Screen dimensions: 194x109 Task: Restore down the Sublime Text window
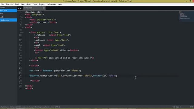coord(190,1)
